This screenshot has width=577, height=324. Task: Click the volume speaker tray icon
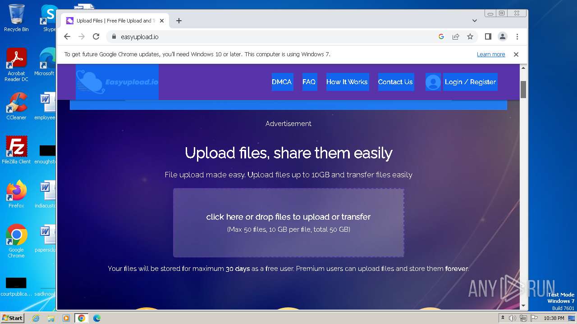pyautogui.click(x=513, y=318)
